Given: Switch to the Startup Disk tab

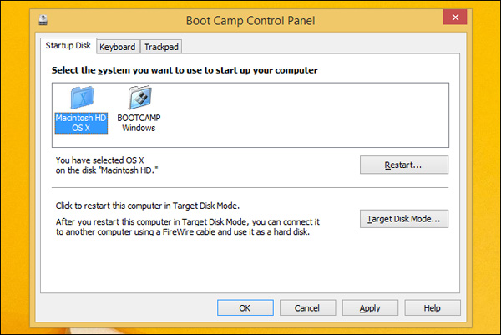Looking at the screenshot, I should tap(68, 46).
